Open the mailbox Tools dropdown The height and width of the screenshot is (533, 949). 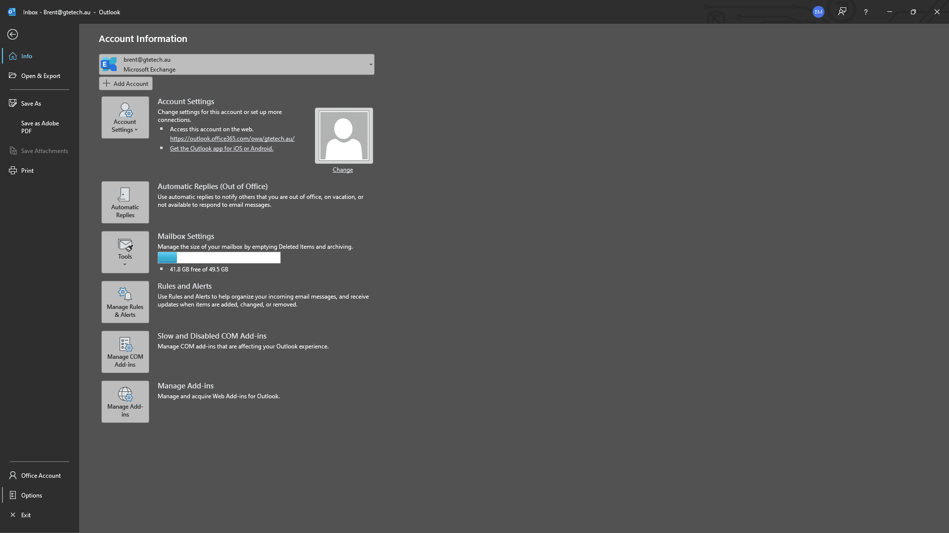(125, 252)
